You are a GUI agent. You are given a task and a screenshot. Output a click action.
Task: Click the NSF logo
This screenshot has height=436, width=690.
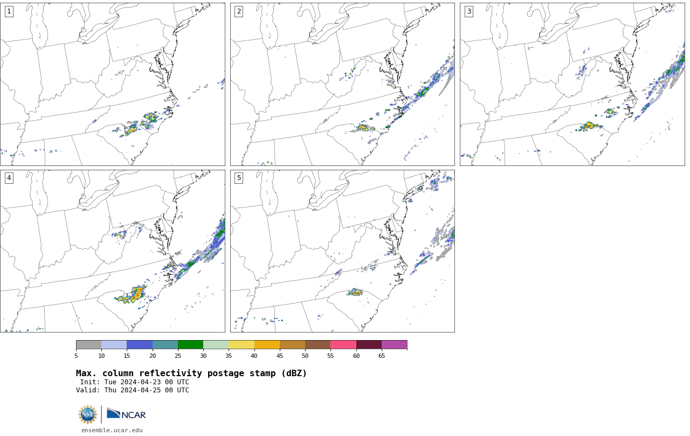coord(88,414)
